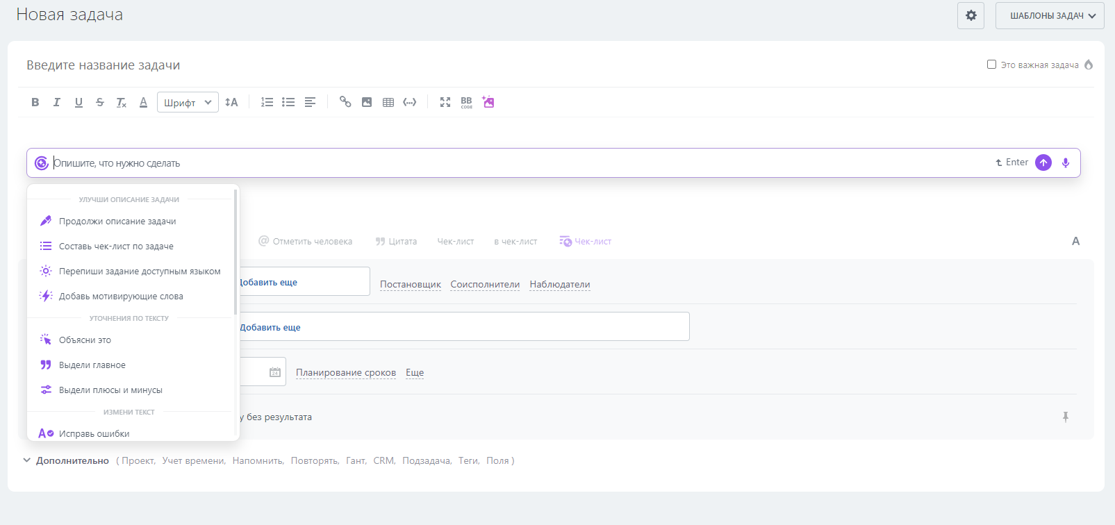This screenshot has height=525, width=1115.
Task: Pin options with pushpin icon
Action: [1066, 417]
